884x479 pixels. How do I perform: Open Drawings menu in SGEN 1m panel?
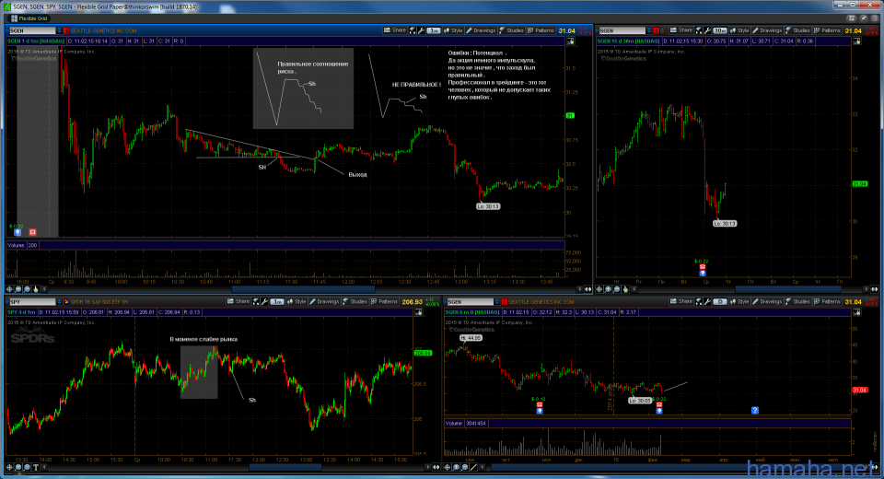481,30
